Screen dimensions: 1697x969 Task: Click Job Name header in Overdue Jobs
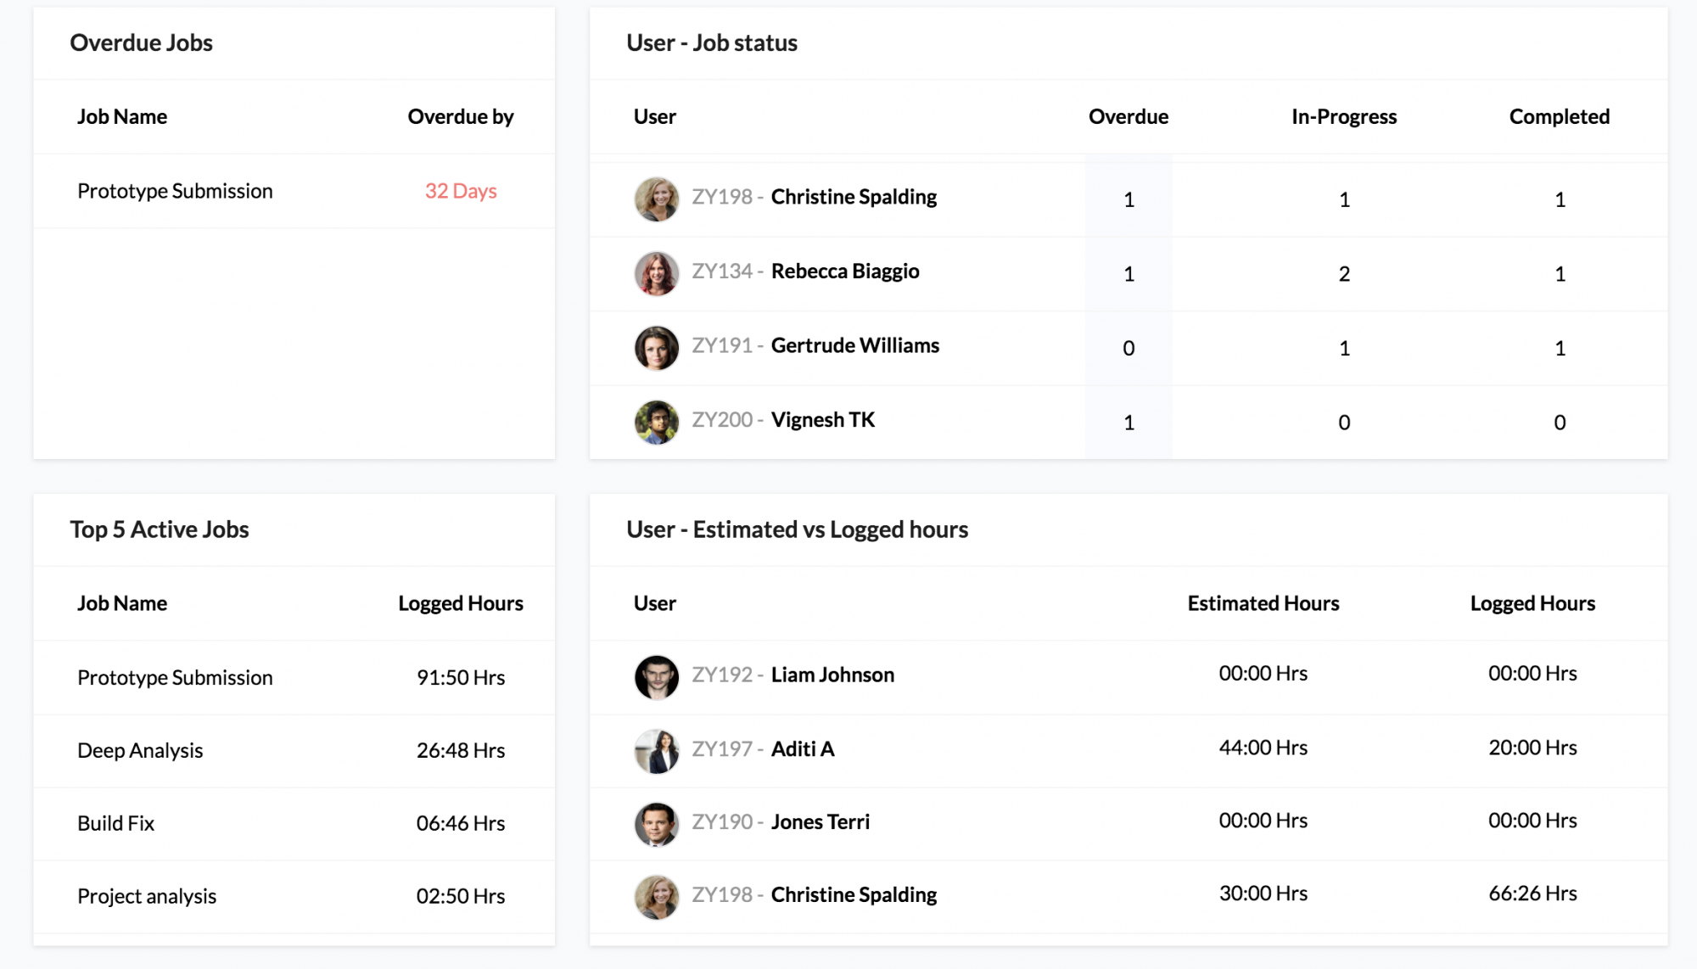coord(122,117)
